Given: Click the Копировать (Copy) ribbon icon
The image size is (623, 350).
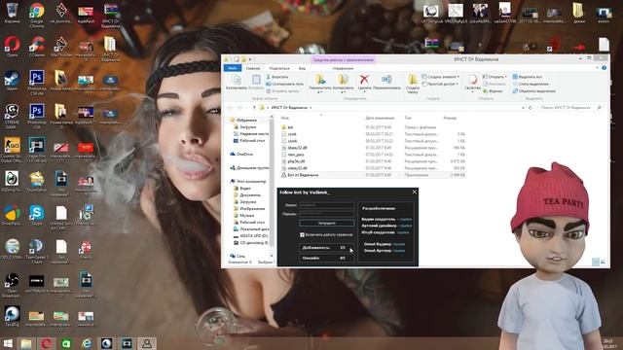Looking at the screenshot, I should click(236, 82).
